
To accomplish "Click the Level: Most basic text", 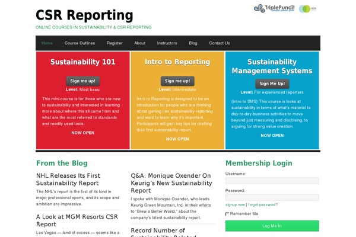I will pyautogui.click(x=82, y=89).
